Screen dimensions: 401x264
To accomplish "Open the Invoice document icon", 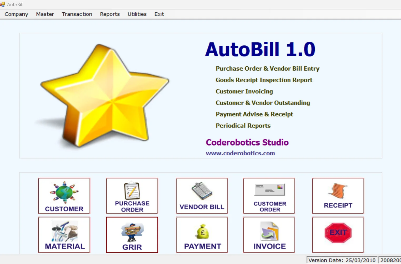I will tap(269, 235).
